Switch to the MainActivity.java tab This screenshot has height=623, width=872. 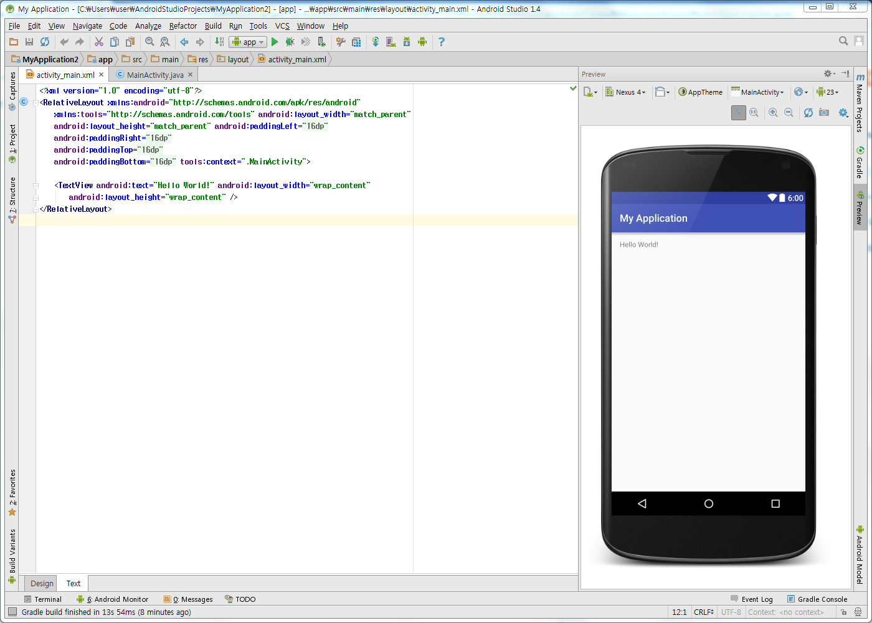154,75
